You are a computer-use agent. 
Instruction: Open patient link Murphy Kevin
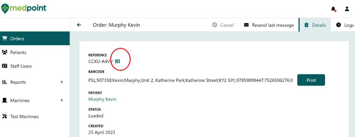(x=102, y=99)
